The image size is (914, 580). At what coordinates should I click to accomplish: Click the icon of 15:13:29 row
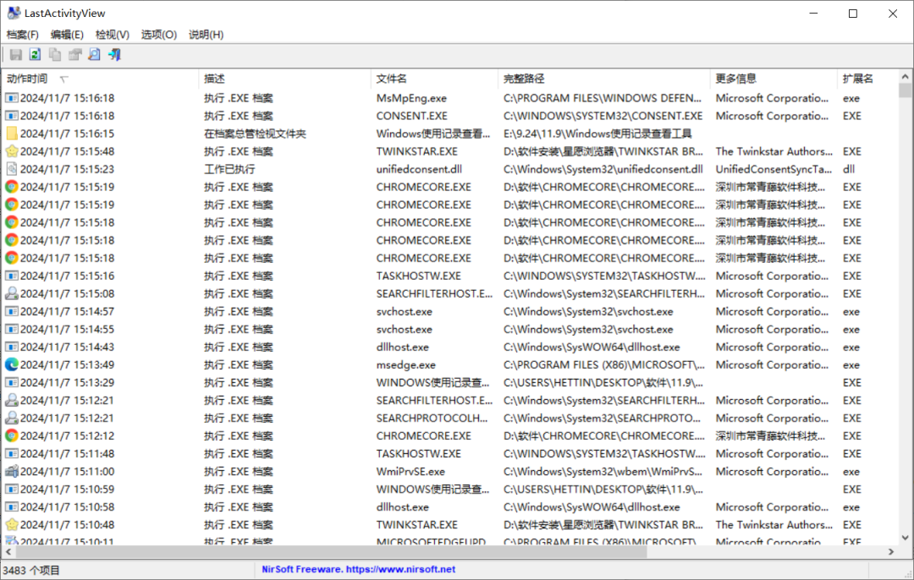tap(12, 383)
